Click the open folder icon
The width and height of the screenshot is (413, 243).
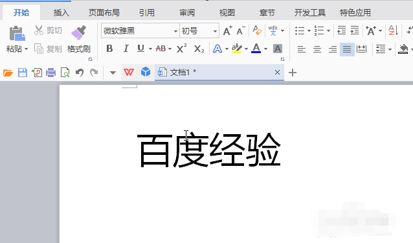[x=8, y=73]
